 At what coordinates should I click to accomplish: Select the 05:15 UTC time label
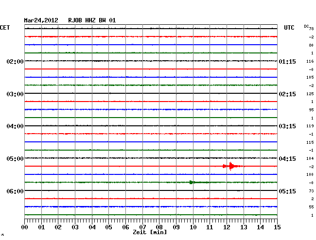click(x=287, y=191)
